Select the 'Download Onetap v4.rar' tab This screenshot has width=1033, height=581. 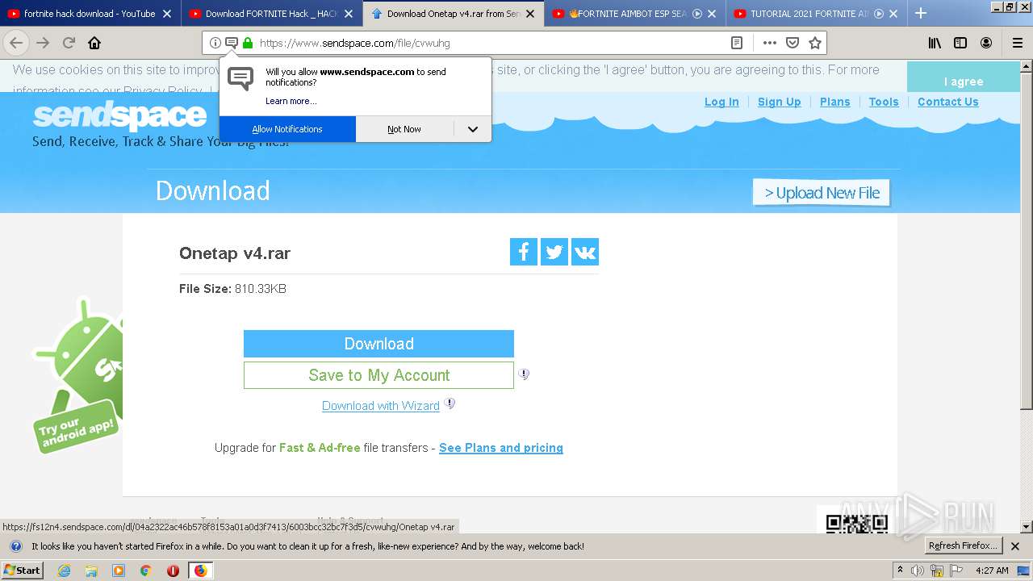(454, 14)
